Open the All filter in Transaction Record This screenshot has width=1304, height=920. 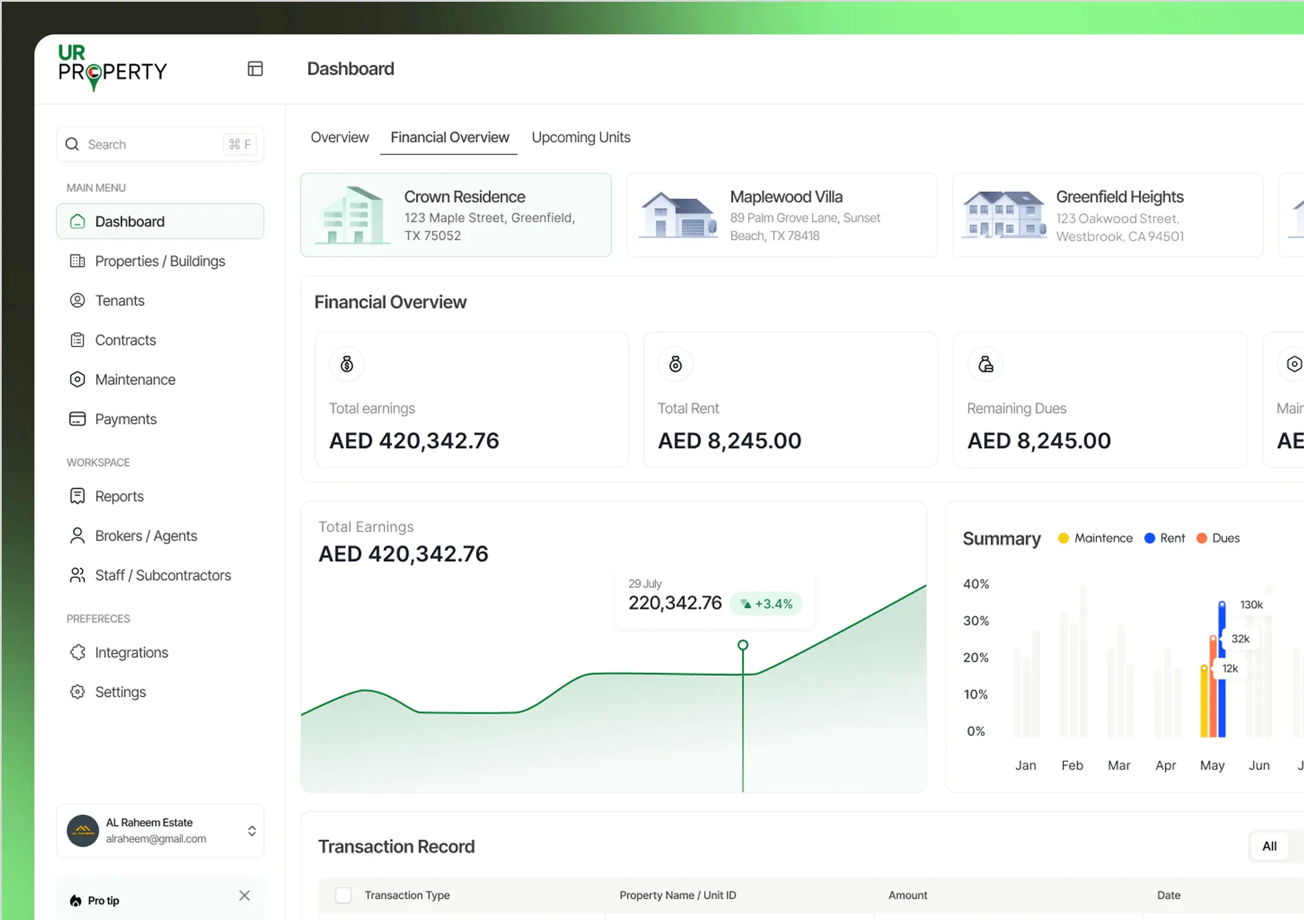(x=1269, y=846)
